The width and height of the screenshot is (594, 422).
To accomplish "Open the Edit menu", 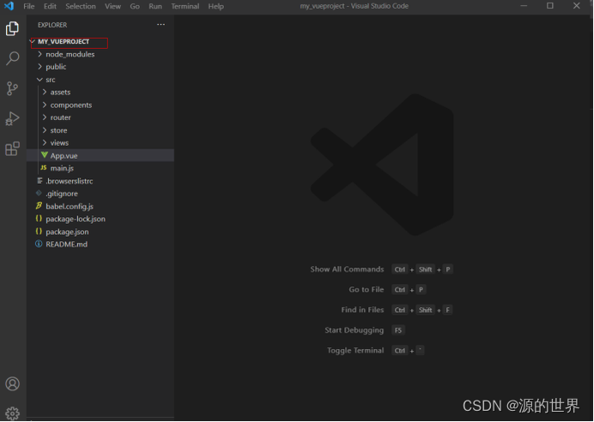I will 50,7.
